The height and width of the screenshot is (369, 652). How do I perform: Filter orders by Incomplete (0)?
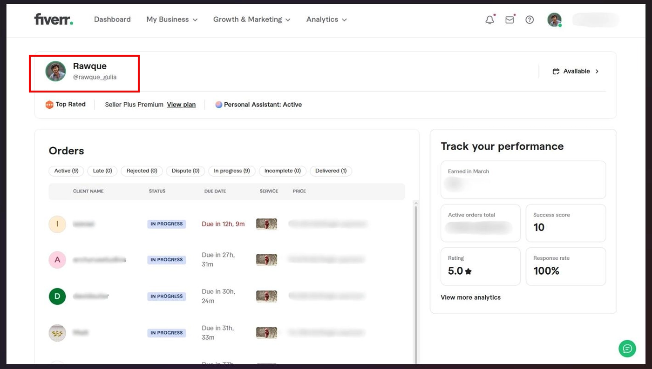pos(283,171)
